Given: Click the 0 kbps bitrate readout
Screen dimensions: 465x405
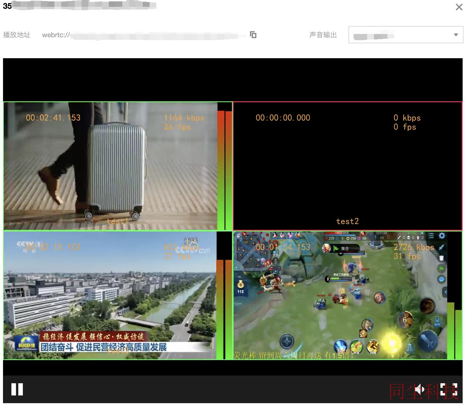Looking at the screenshot, I should coord(407,118).
